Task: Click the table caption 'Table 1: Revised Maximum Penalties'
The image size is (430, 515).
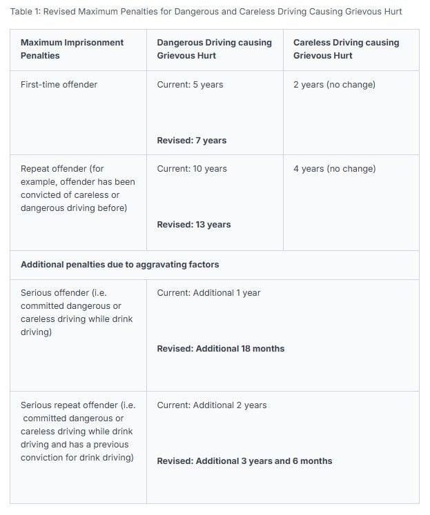Action: point(206,12)
